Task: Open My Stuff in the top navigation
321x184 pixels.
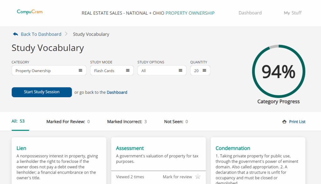Action: (292, 13)
